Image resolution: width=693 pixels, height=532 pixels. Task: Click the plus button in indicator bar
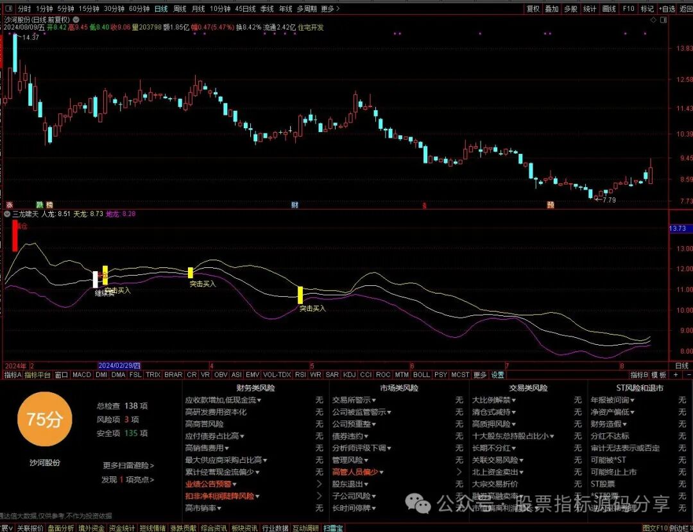click(x=675, y=374)
